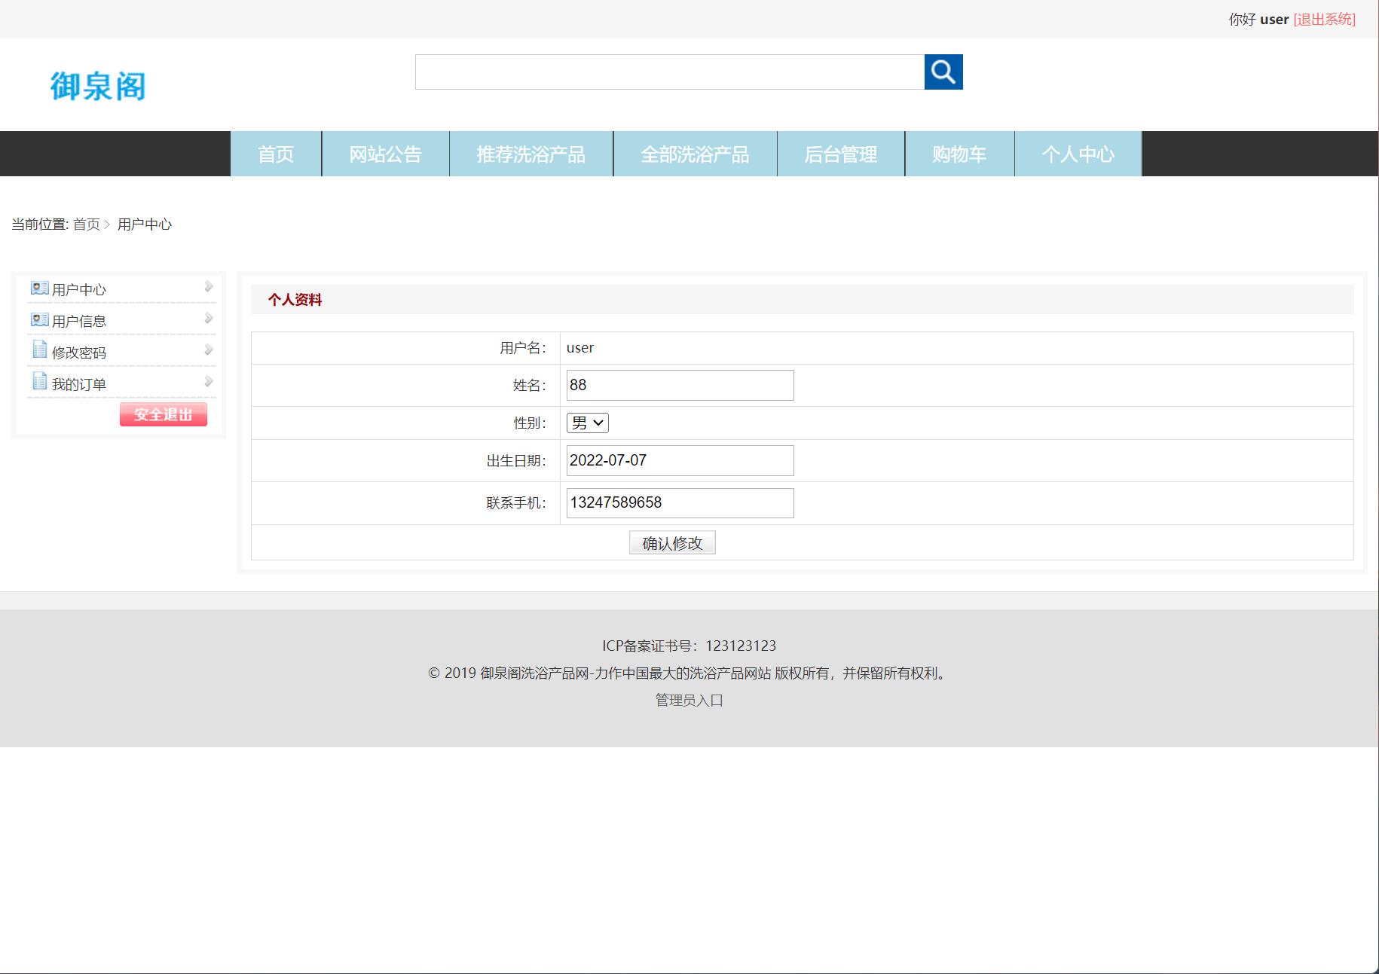Go to 购物车 in navigation bar
This screenshot has height=974, width=1379.
click(959, 154)
